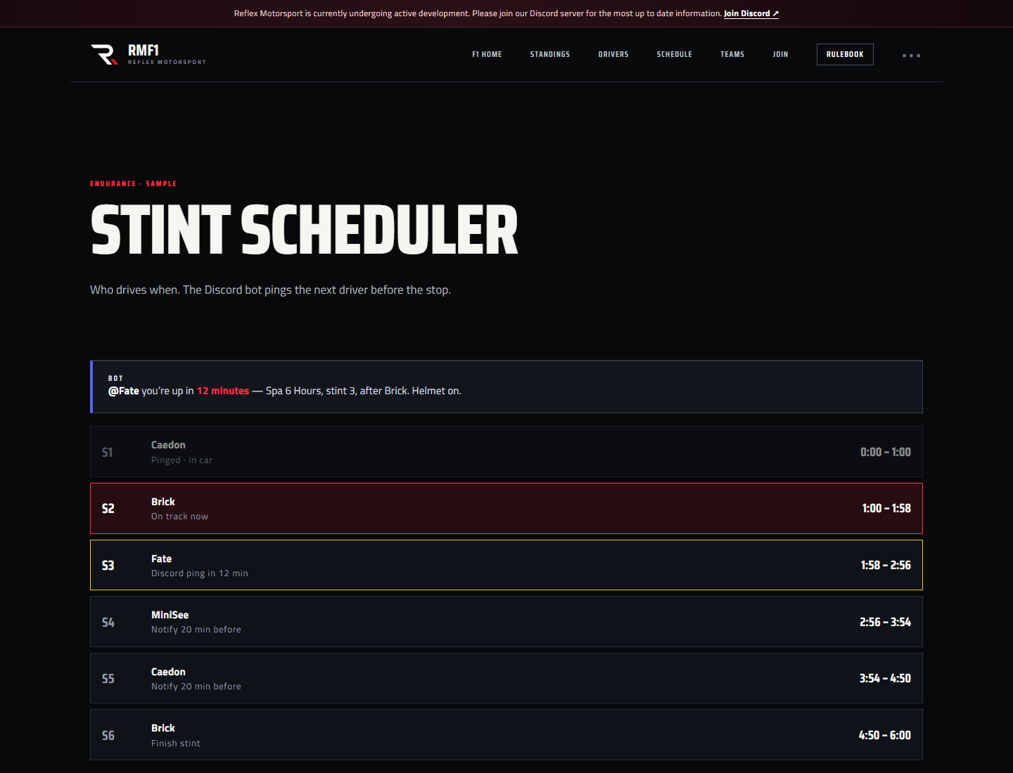This screenshot has width=1013, height=773.
Task: Open the Teams nav link
Action: 732,54
